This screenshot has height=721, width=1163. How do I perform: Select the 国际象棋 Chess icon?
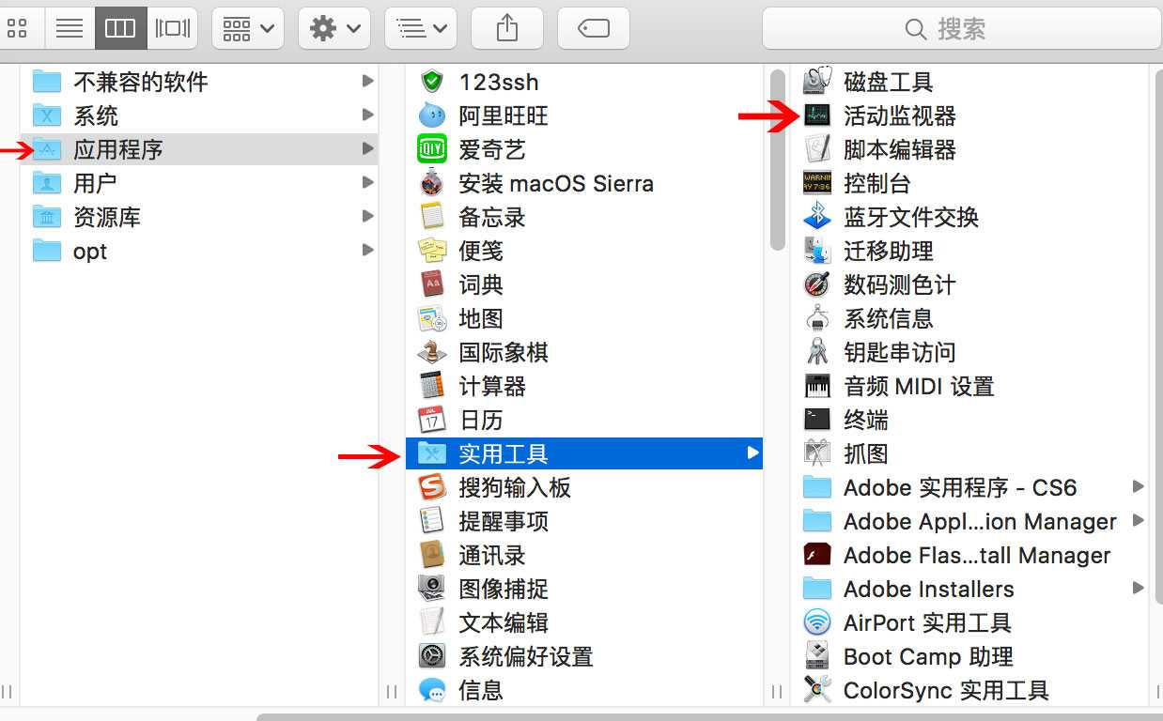click(432, 352)
